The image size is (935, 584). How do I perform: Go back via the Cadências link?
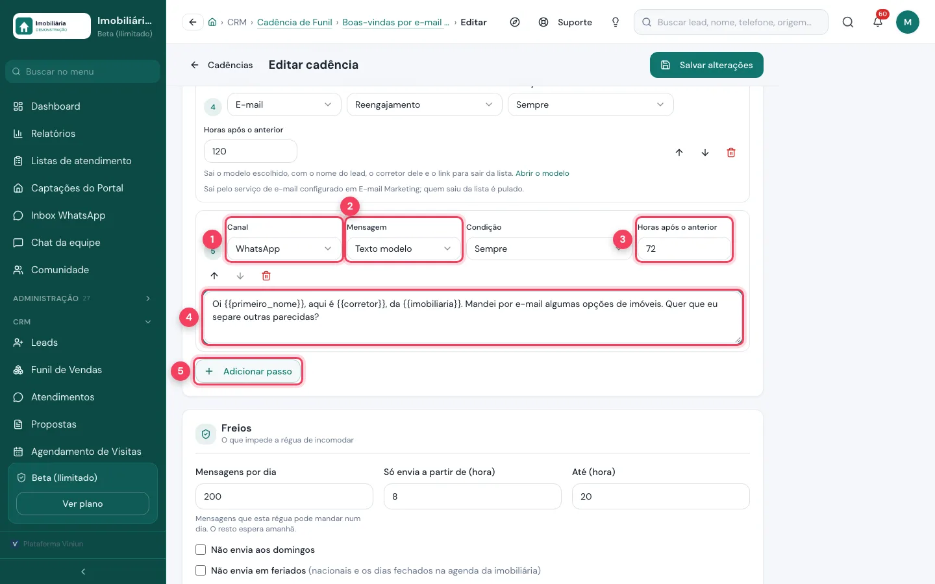(x=221, y=65)
